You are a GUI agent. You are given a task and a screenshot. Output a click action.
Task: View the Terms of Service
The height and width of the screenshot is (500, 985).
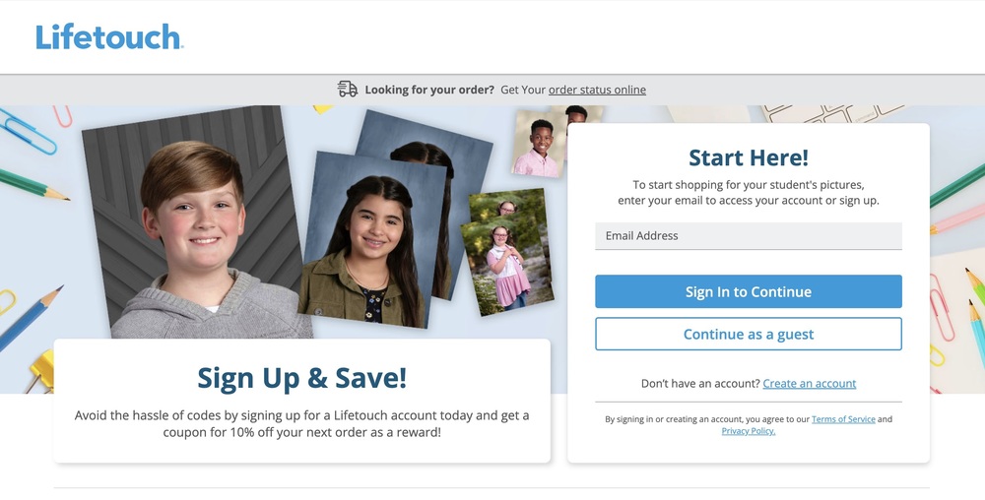843,419
